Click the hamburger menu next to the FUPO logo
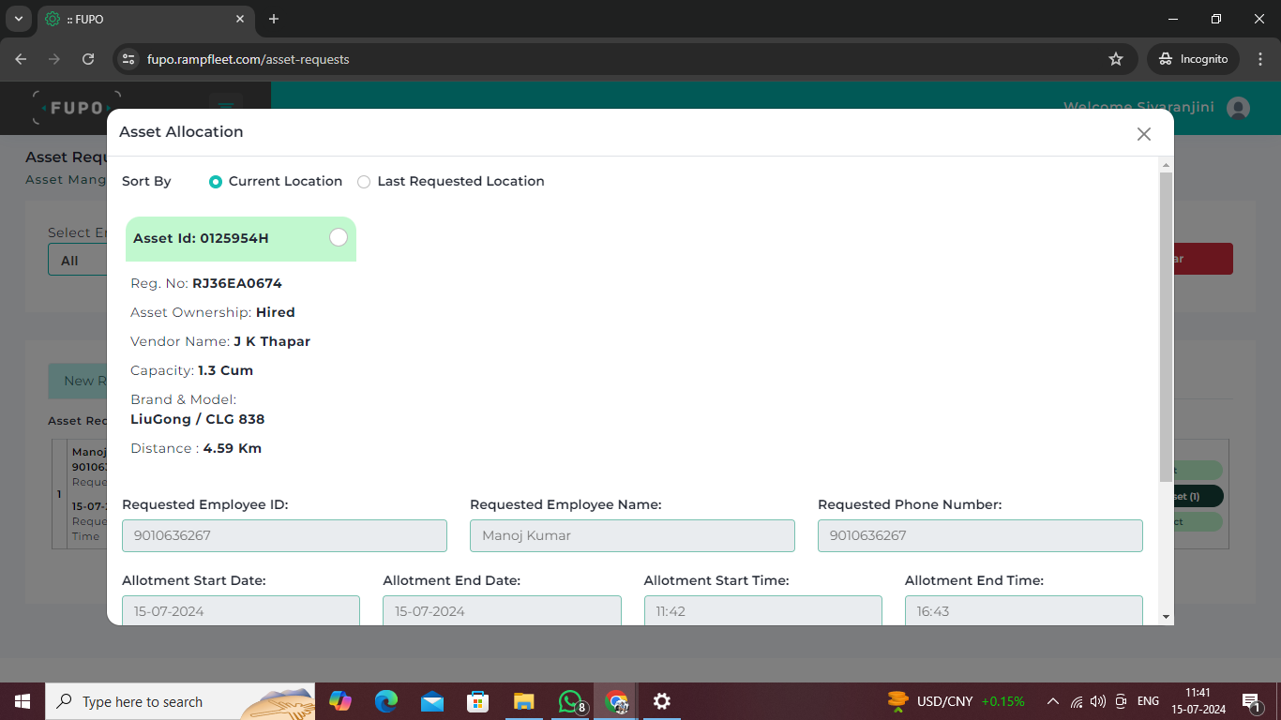Image resolution: width=1281 pixels, height=720 pixels. click(225, 107)
